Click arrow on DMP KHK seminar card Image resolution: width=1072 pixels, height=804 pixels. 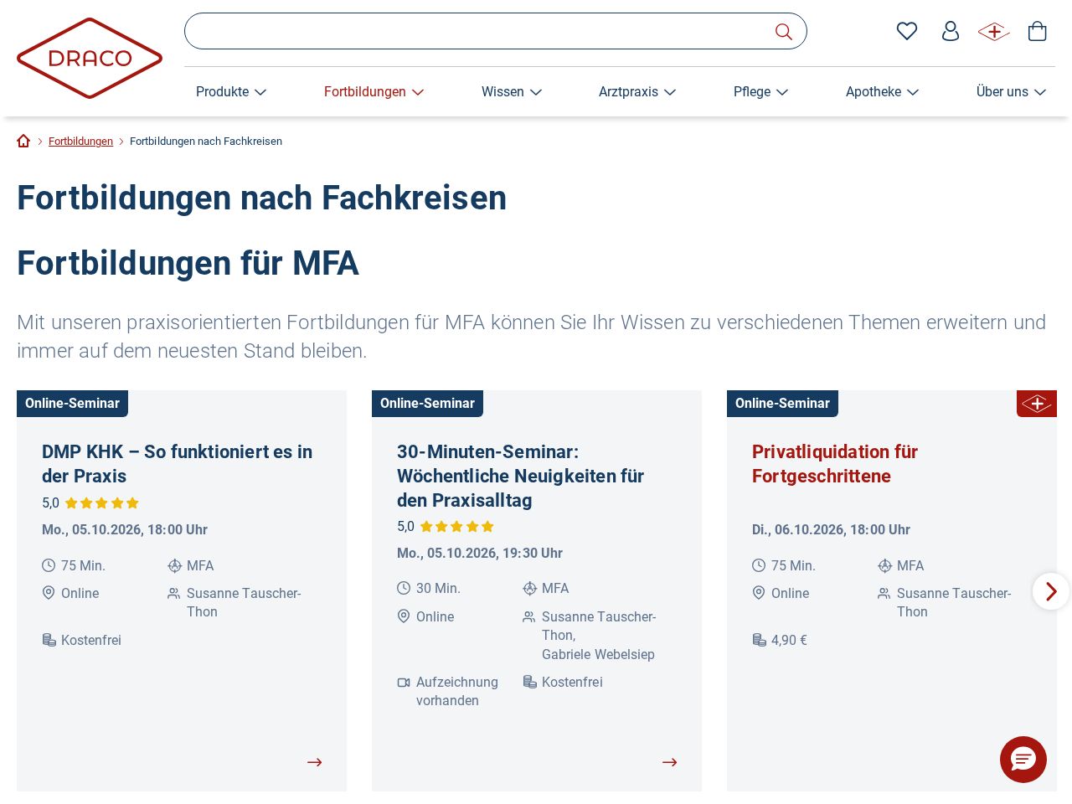(315, 762)
